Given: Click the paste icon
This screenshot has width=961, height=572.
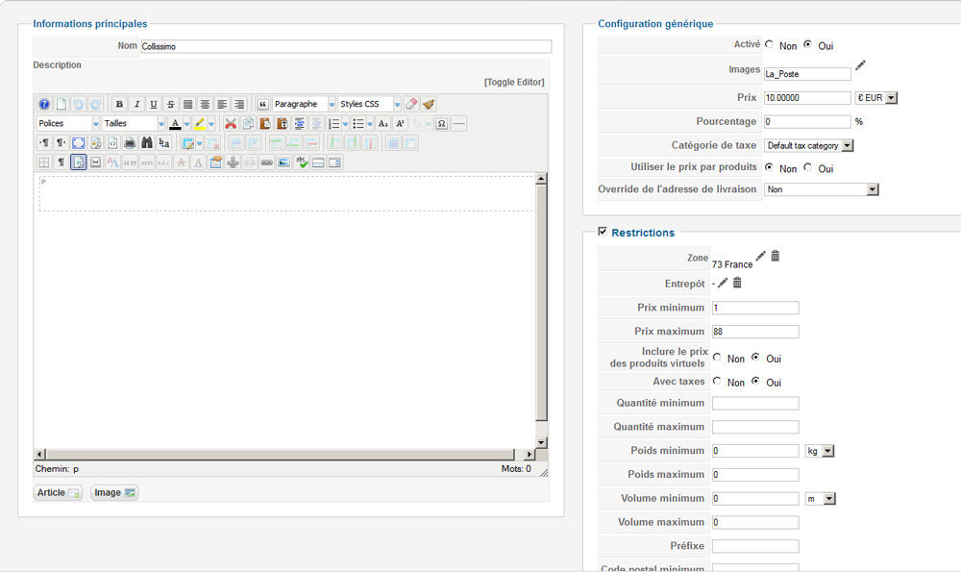Looking at the screenshot, I should point(265,124).
